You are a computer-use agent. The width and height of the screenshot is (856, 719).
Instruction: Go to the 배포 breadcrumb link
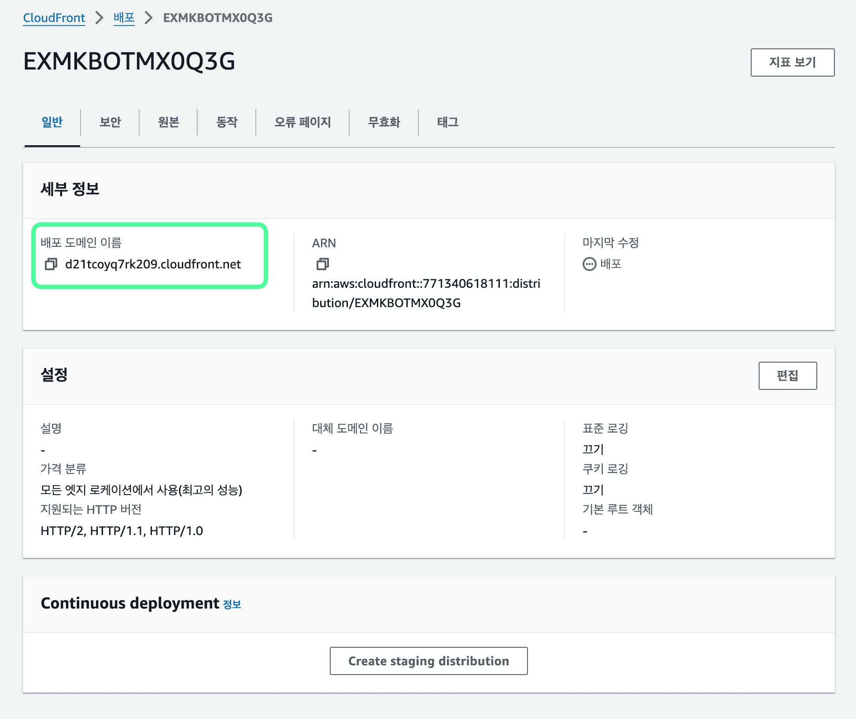pyautogui.click(x=124, y=18)
